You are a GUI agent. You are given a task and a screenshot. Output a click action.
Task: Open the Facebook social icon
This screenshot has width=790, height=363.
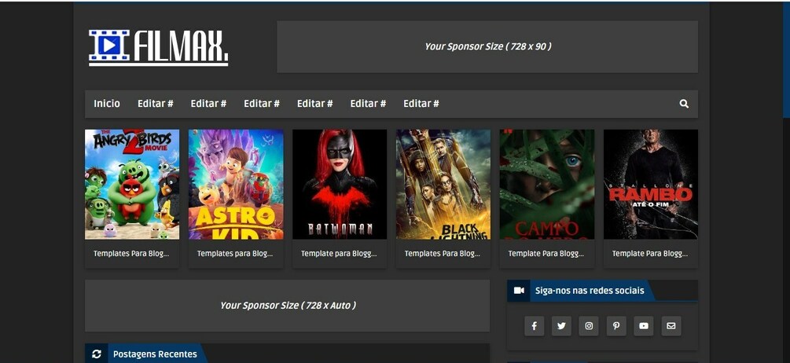click(534, 326)
